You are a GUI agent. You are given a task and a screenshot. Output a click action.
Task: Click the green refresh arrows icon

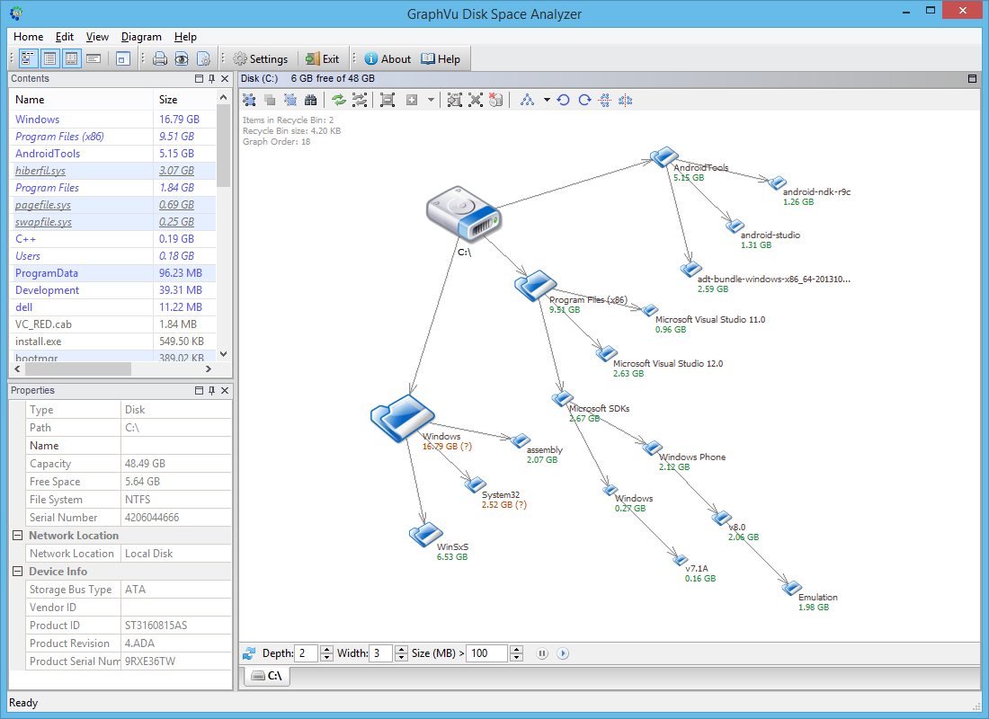click(339, 100)
